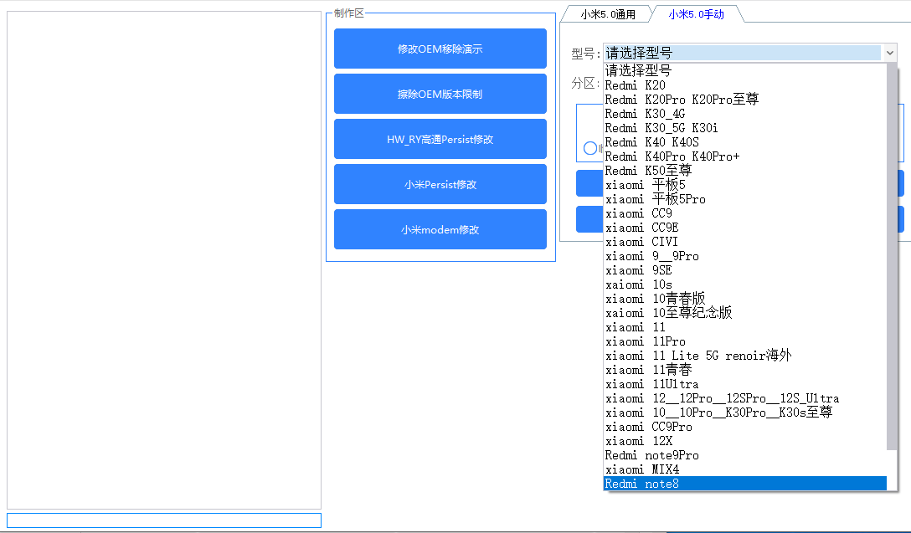
Task: Pick Redmi K40 K40S model
Action: tap(745, 142)
